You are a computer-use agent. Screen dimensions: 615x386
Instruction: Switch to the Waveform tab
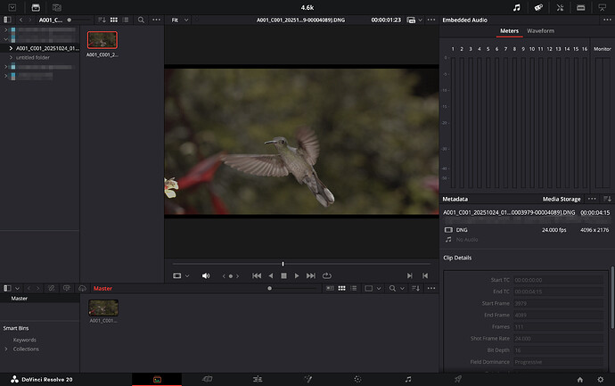coord(540,30)
